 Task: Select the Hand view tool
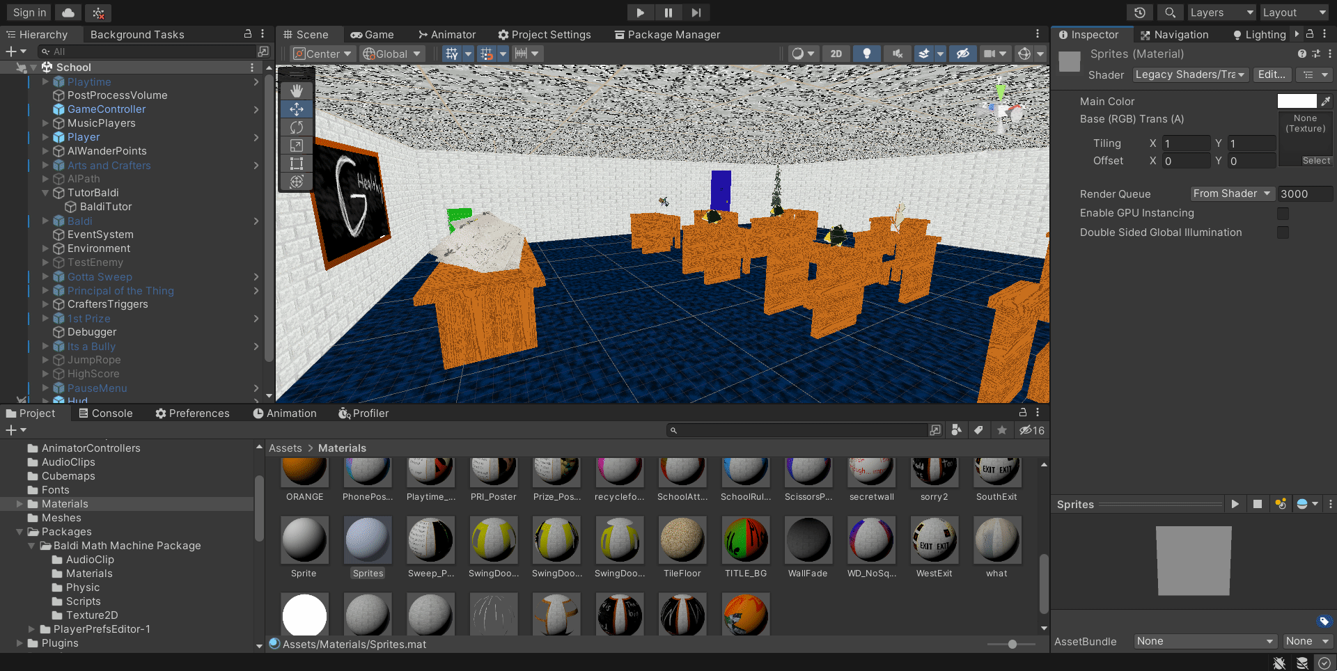coord(297,91)
